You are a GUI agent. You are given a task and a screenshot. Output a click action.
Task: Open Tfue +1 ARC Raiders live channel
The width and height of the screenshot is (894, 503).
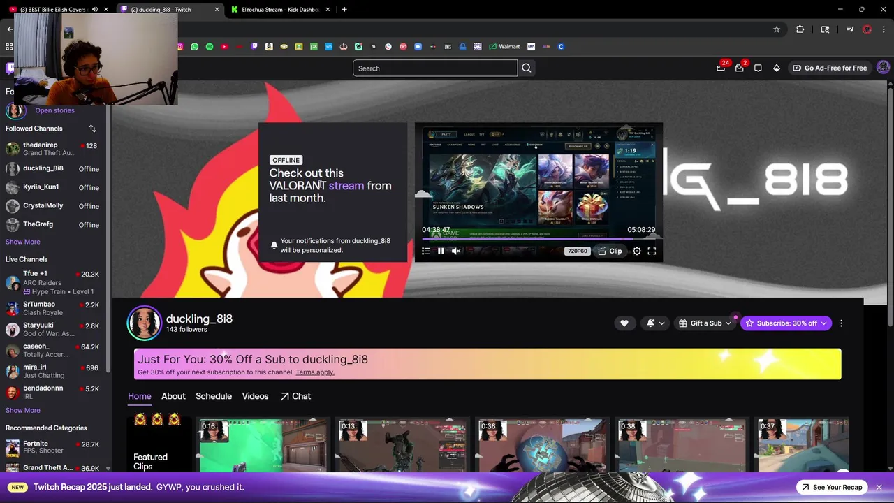click(x=53, y=282)
